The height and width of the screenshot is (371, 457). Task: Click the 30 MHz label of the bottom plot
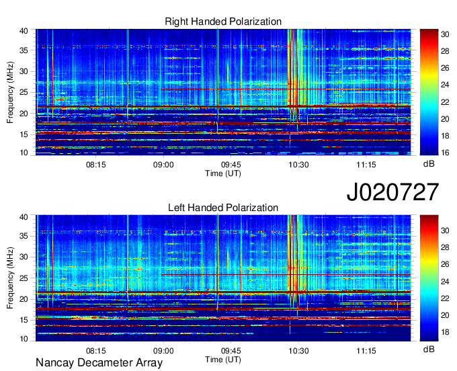[x=24, y=257]
